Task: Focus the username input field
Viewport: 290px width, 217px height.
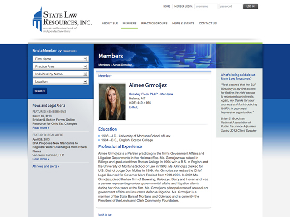Action: [206, 6]
